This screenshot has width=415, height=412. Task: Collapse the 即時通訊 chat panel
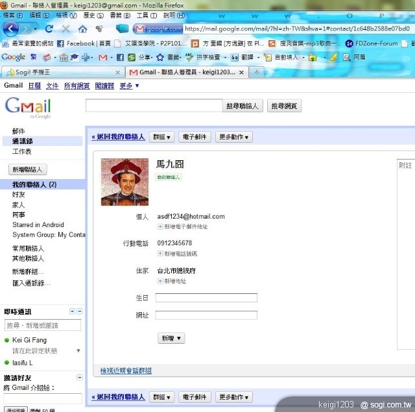80,311
